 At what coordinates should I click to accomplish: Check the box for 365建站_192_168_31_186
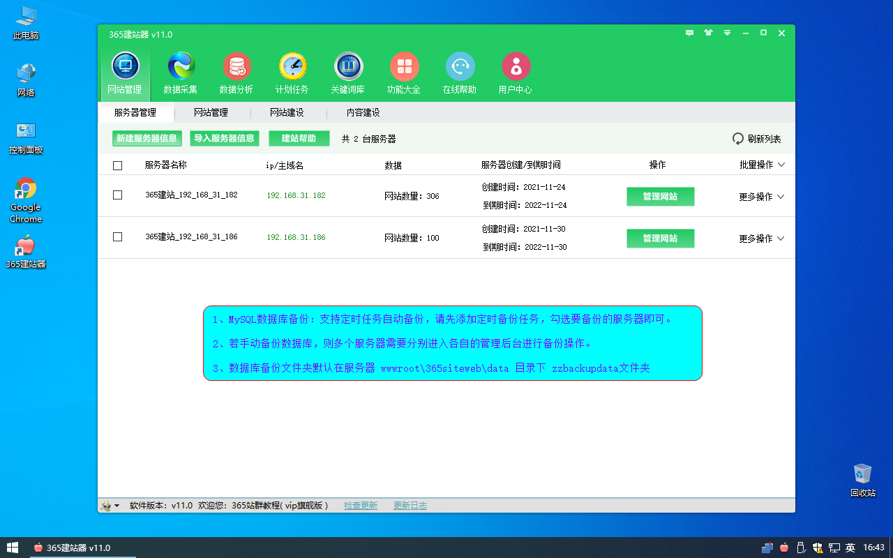click(117, 237)
